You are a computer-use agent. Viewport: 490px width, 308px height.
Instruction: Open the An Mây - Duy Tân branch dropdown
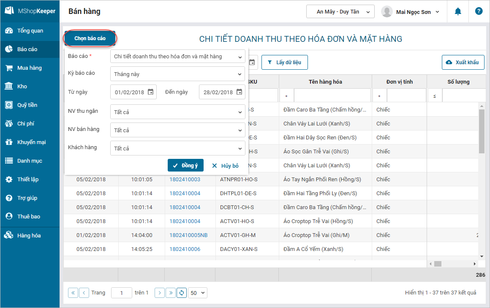tap(340, 11)
